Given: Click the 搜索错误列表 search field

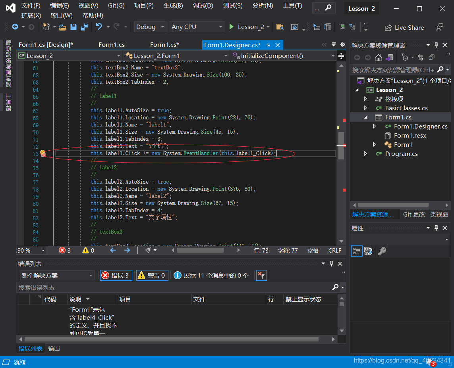Looking at the screenshot, I should click(174, 287).
